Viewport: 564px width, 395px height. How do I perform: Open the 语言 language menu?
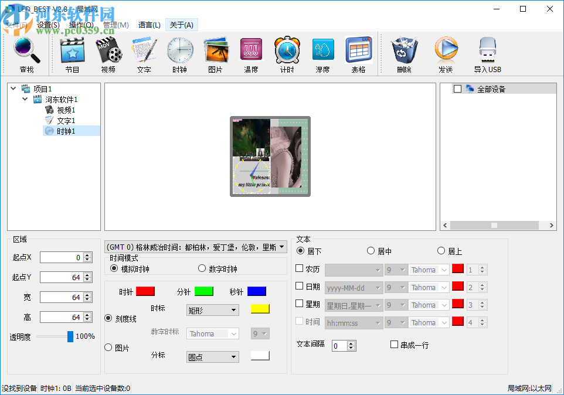149,25
